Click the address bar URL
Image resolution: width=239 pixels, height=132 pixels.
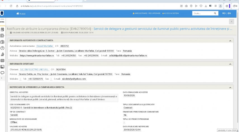52,6
